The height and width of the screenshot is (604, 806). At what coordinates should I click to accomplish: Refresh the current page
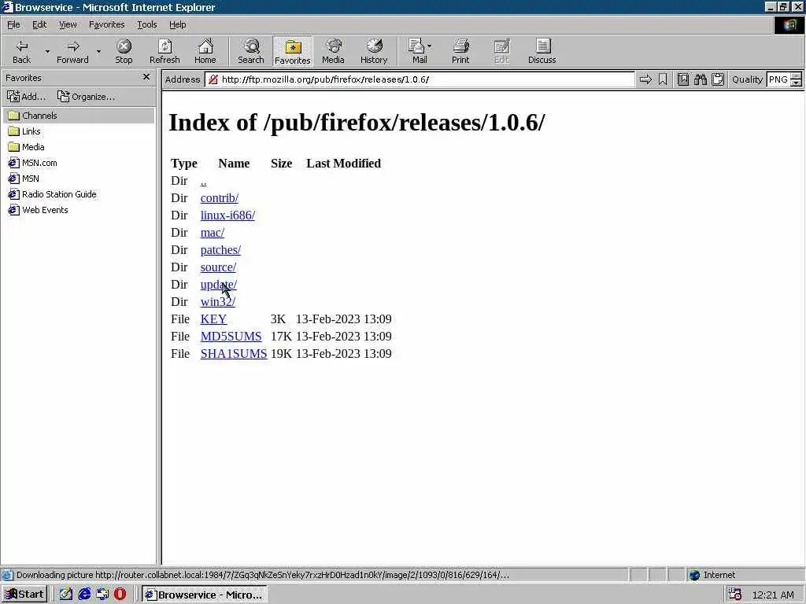pos(165,51)
